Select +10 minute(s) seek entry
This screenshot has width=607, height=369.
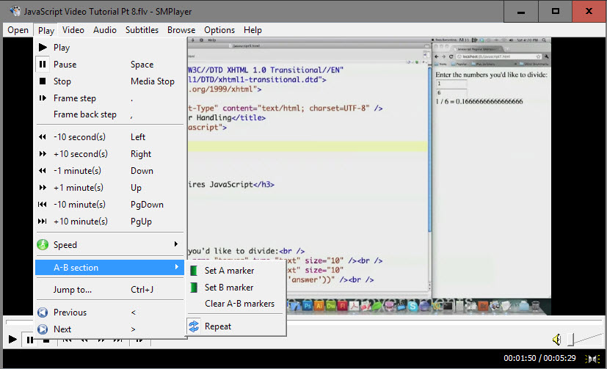(109, 222)
